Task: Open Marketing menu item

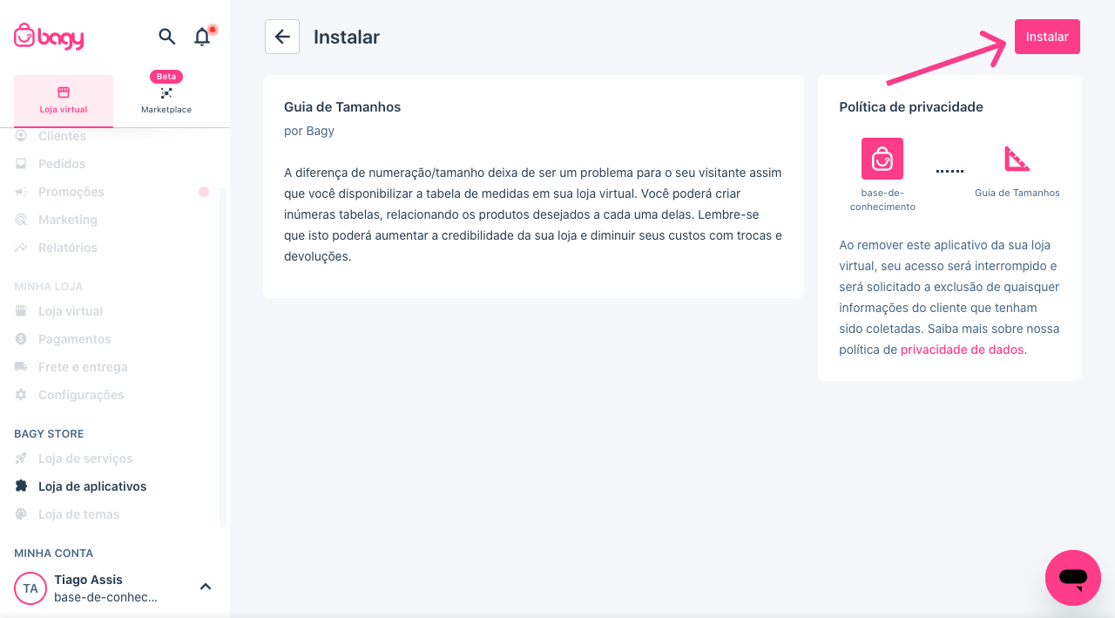Action: coord(68,220)
